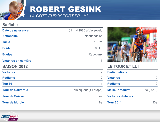Click the Eurosport.com logo
160x122 pixels.
(x=10, y=116)
